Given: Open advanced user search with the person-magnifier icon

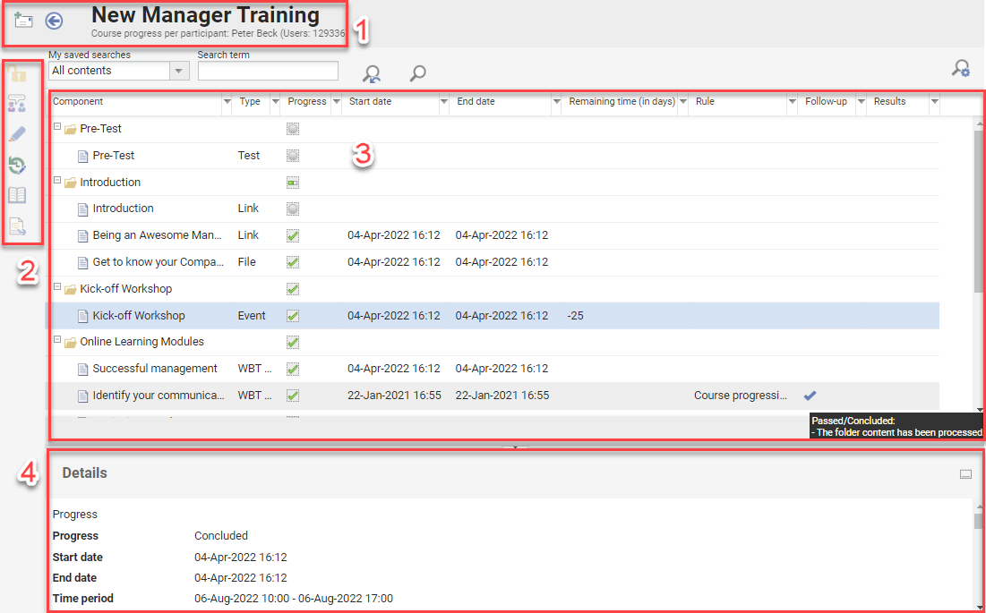Looking at the screenshot, I should [x=371, y=73].
